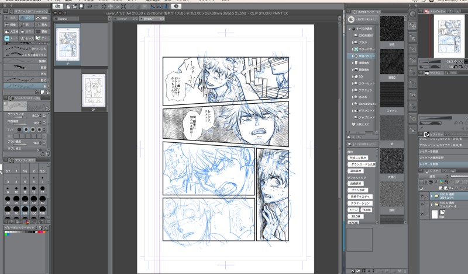Viewport: 468px width, 274px height.
Task: Delete sub tool with trash icon
Action: pos(48,92)
